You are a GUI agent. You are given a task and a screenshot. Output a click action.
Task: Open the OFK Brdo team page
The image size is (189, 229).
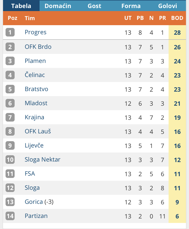[x=38, y=47]
